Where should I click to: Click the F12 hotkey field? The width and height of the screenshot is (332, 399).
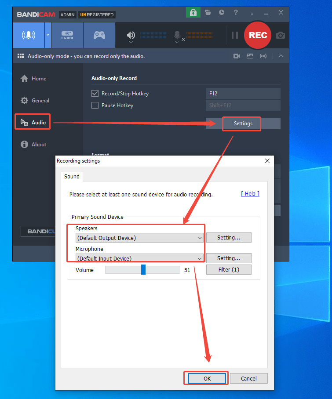[x=243, y=94]
